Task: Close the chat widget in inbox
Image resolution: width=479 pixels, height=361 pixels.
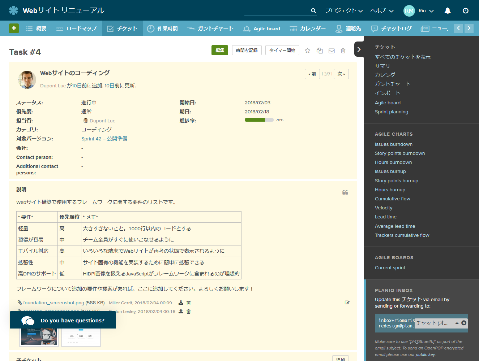Action: [x=464, y=323]
